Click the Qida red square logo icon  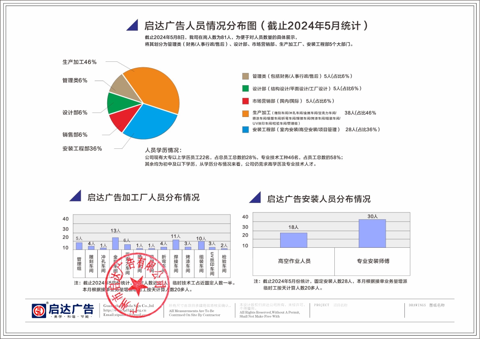39,311
